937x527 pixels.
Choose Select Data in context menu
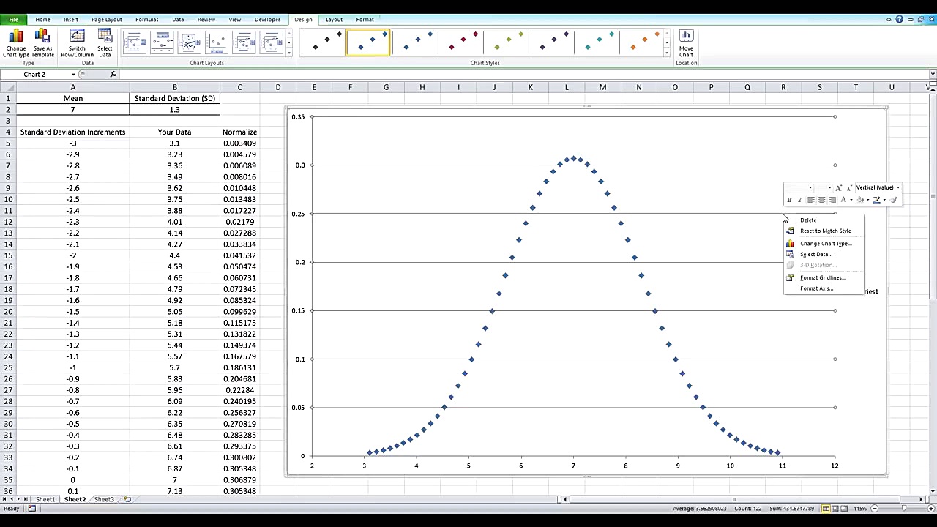(x=816, y=254)
